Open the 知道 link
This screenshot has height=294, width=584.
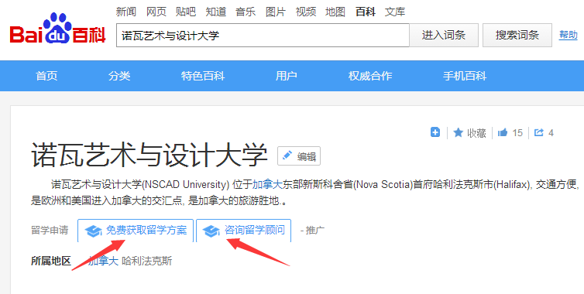216,12
